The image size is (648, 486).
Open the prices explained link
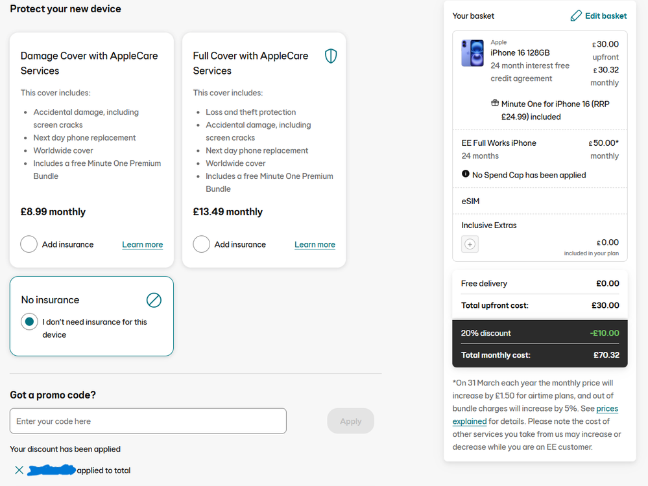coord(535,415)
